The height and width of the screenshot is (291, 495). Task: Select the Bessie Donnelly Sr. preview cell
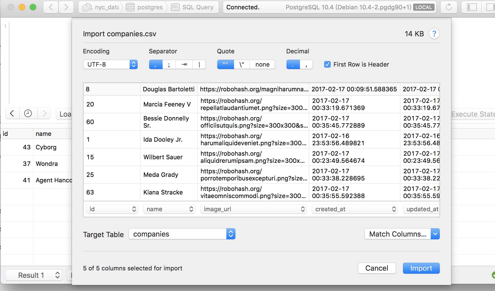[169, 122]
